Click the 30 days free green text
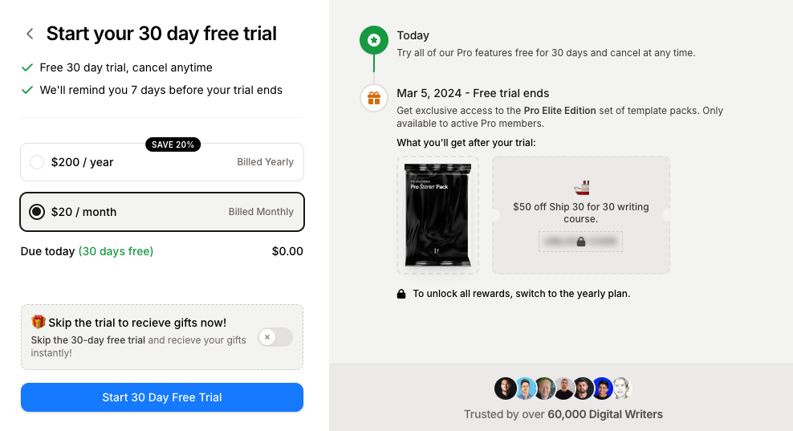The image size is (793, 431). click(x=116, y=251)
